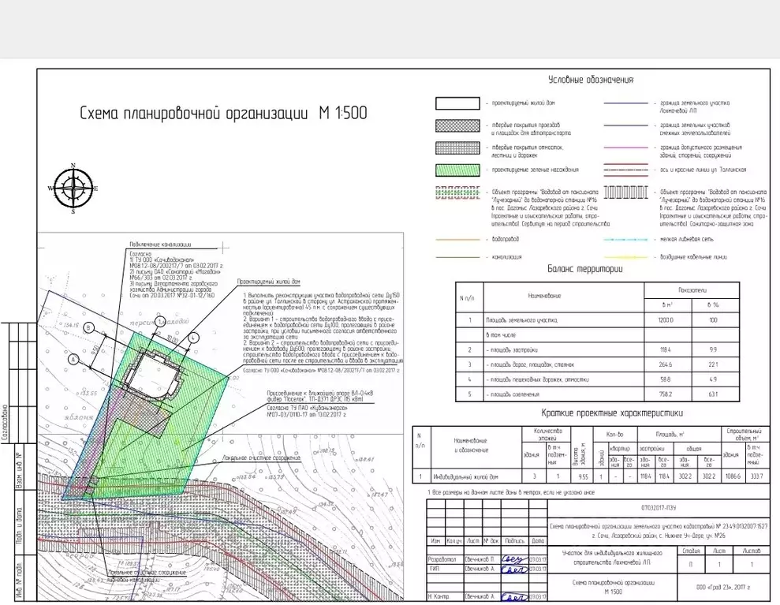Click 'ООО «Град 23», 2017 г' in title block
This screenshot has width=780, height=605.
click(x=723, y=588)
